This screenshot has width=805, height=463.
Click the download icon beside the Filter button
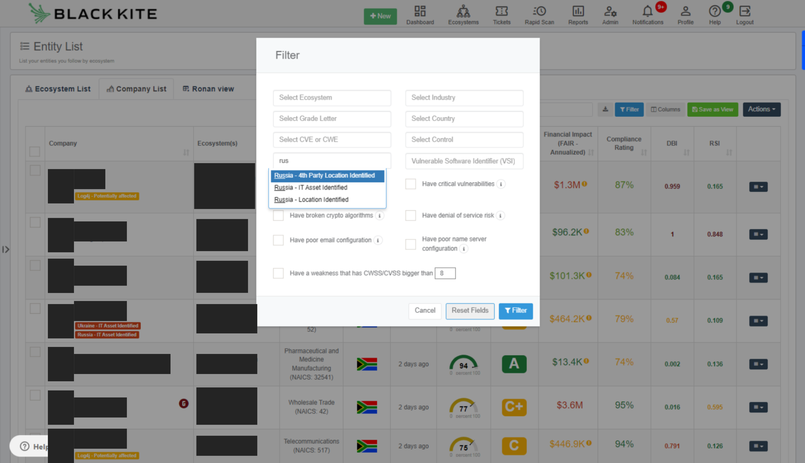605,109
